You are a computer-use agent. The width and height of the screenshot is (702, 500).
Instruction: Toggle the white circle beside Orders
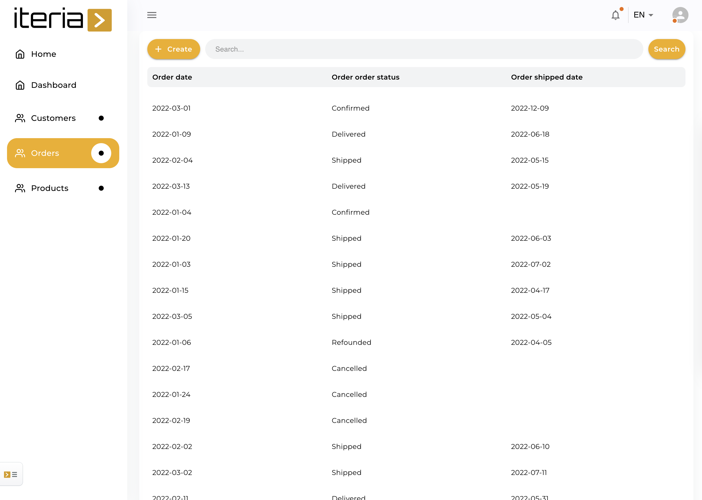point(101,153)
